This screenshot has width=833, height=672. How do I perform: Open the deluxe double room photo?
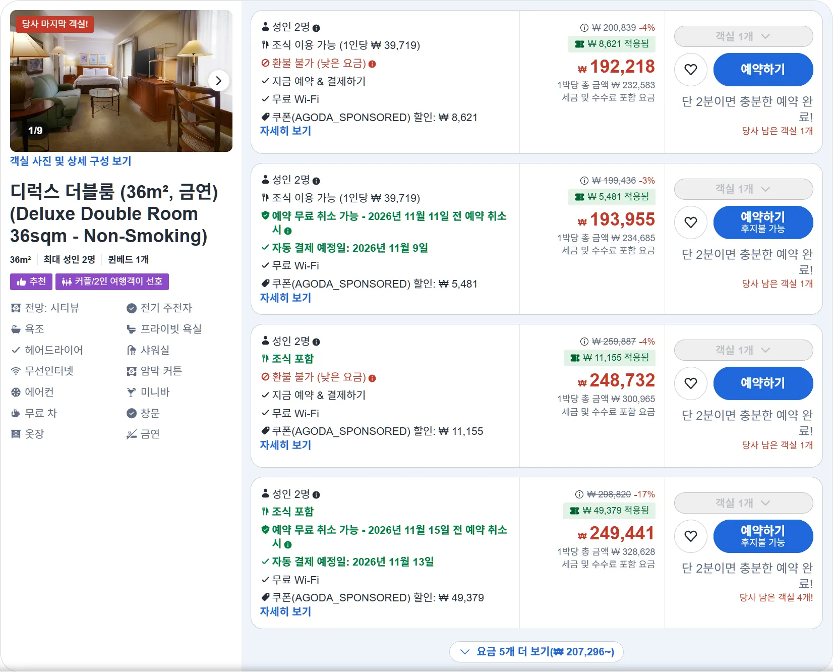(121, 81)
